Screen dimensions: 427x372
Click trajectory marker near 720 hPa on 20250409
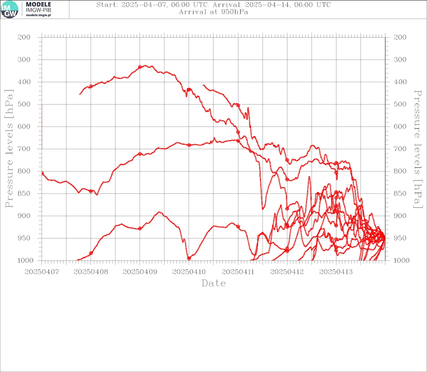pos(140,154)
